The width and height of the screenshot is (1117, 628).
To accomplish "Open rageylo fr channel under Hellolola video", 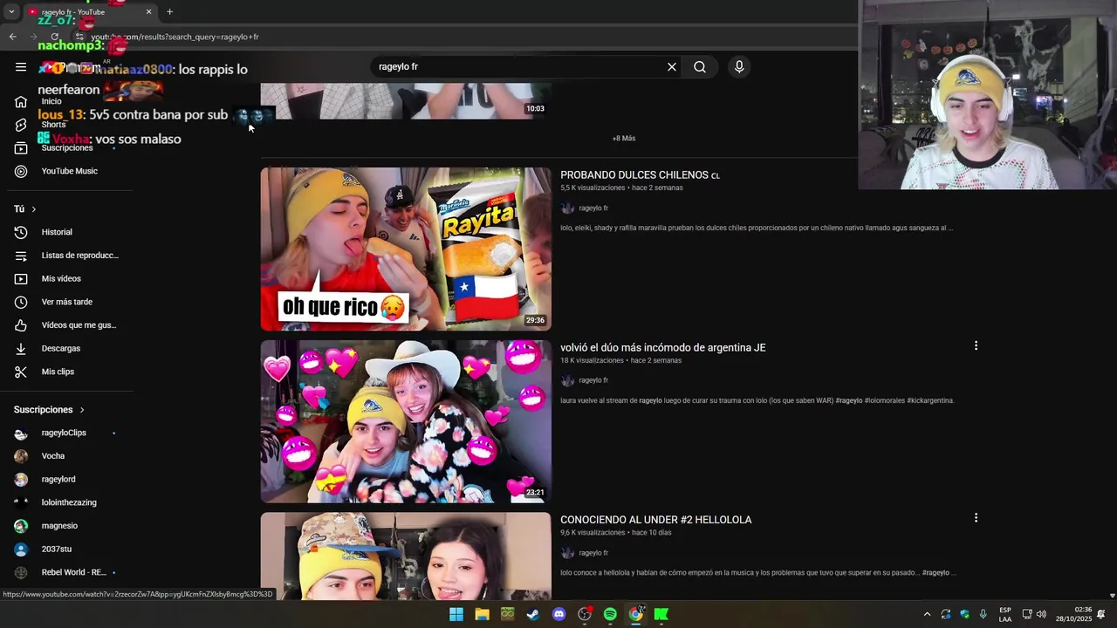I will click(x=593, y=553).
